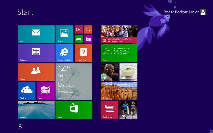The height and width of the screenshot is (133, 213).
Task: Launch the Music headphones tile
Action: pyautogui.click(x=88, y=29)
